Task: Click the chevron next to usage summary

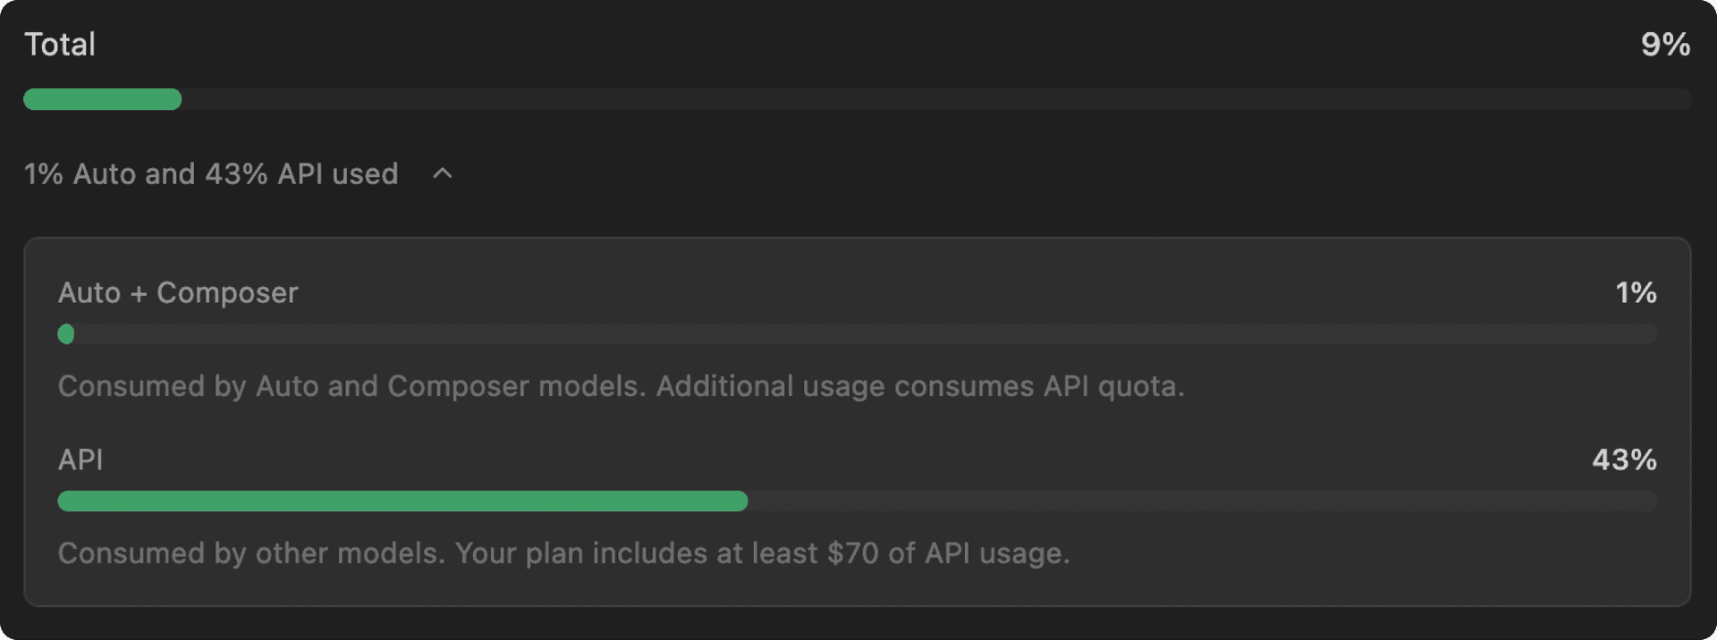Action: click(x=442, y=174)
